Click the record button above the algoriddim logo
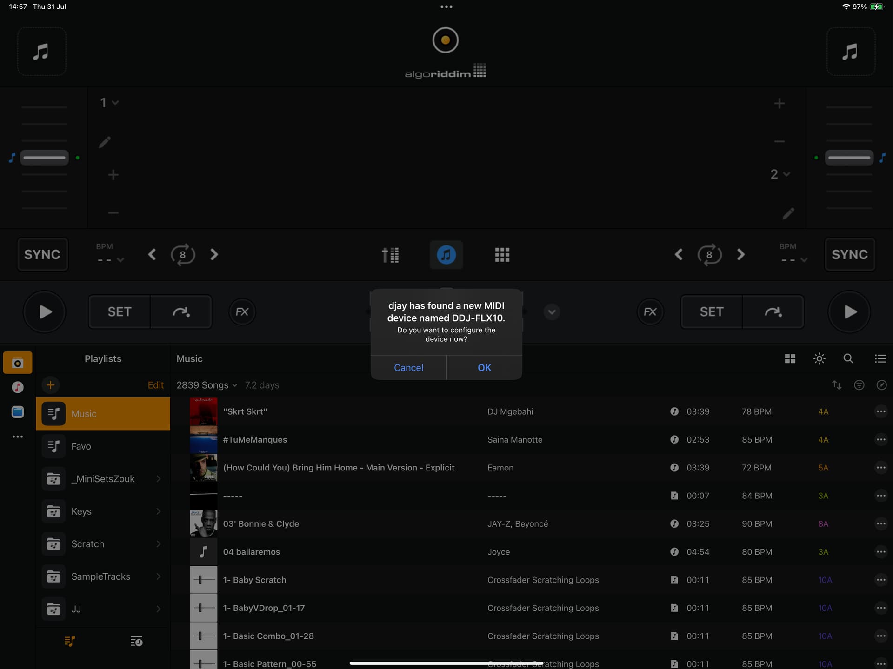893x669 pixels. point(445,40)
